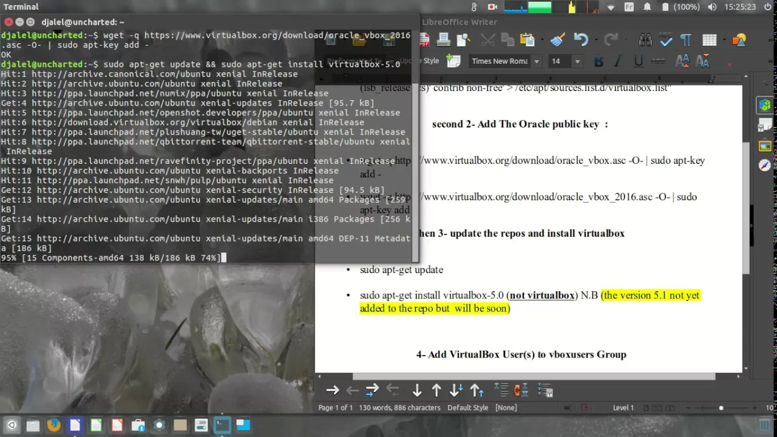
Task: Insert unnumbered entry icon
Action: tap(501, 390)
